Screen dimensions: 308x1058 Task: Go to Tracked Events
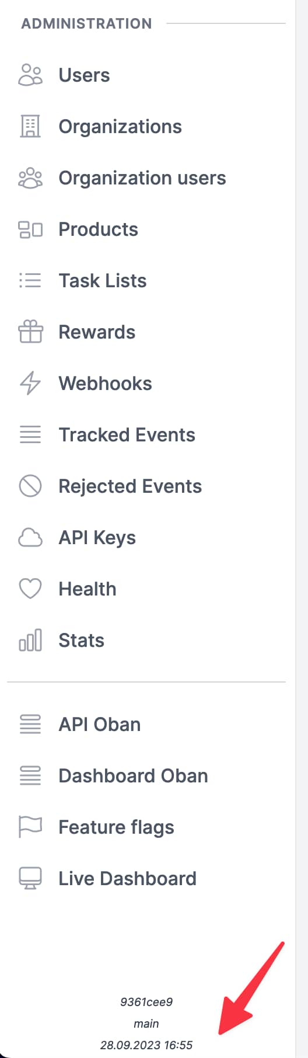(x=127, y=435)
